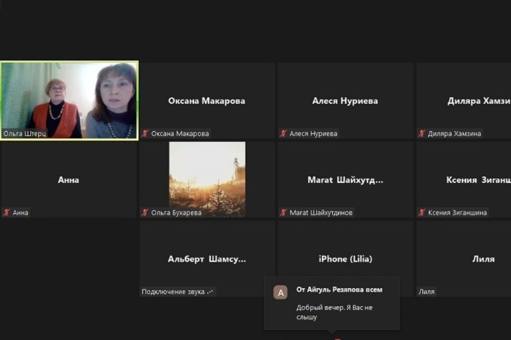511x340 pixels.
Task: Click the 'A' avatar in chat notification
Action: click(x=281, y=293)
